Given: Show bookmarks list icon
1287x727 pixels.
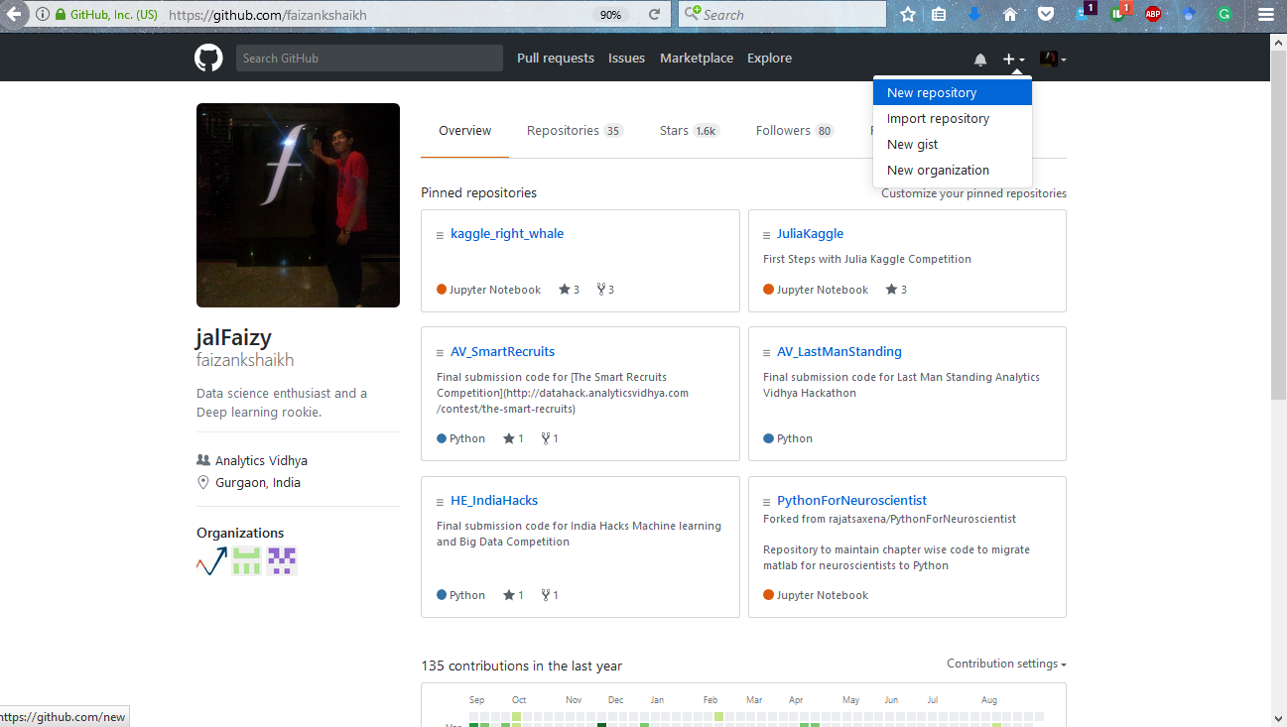Looking at the screenshot, I should click(939, 15).
